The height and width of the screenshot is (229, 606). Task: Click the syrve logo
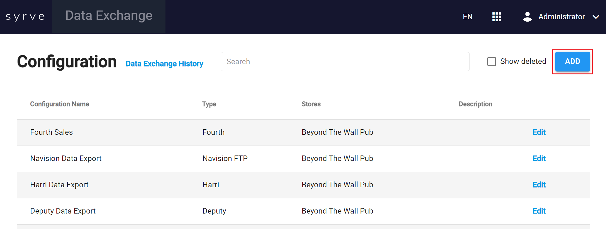pos(25,17)
